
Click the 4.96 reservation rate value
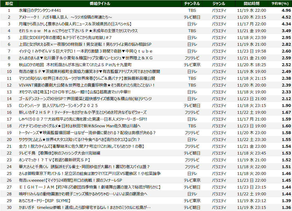coord(286,10)
